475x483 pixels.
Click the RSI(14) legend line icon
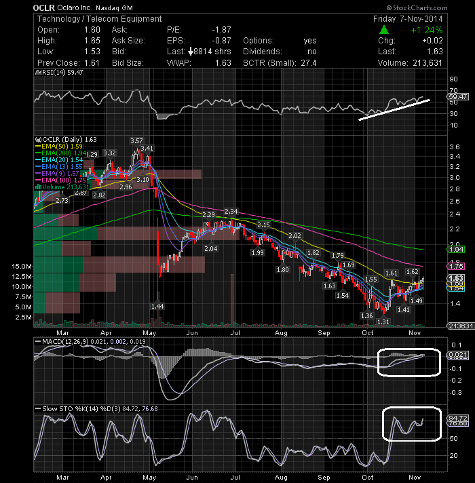click(38, 73)
